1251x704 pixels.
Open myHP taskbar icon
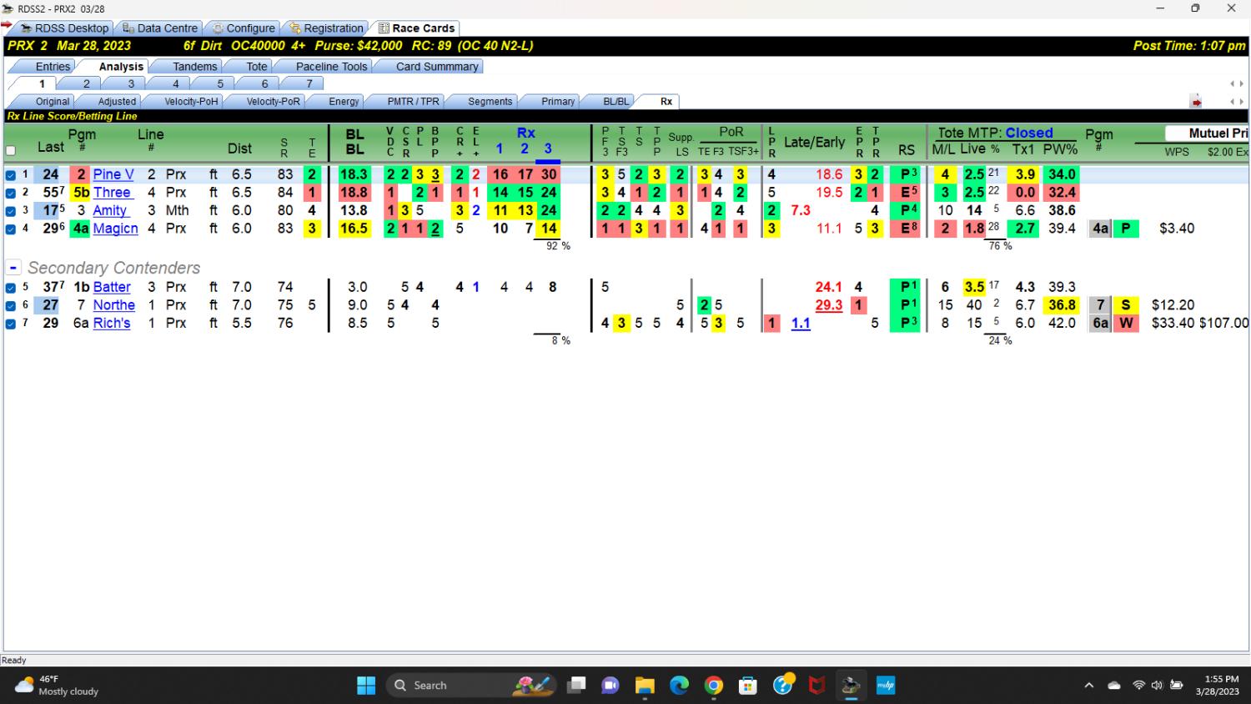[885, 686]
